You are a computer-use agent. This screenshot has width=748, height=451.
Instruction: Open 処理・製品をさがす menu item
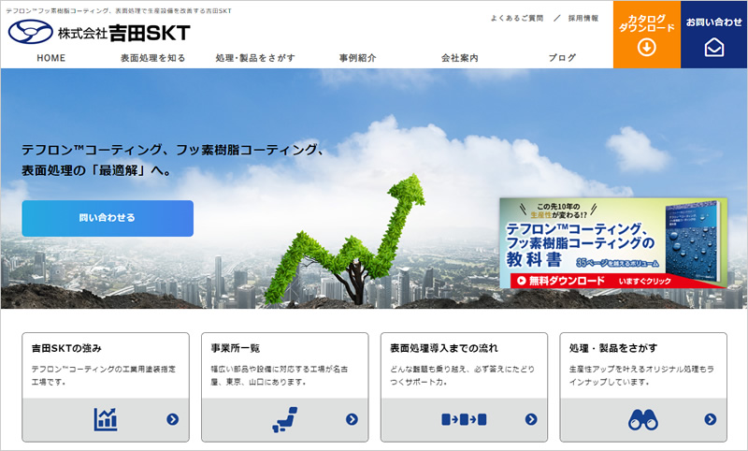click(255, 58)
